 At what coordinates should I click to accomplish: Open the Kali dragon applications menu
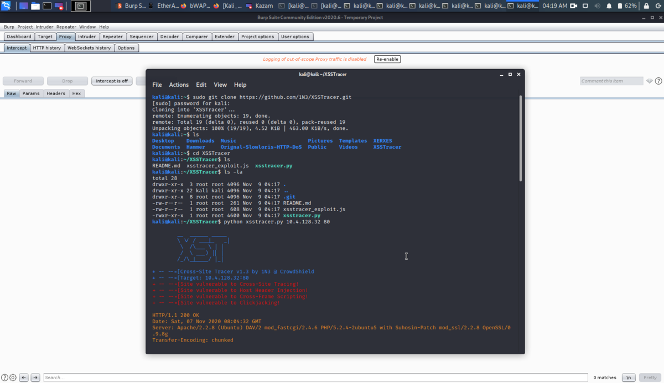pos(6,6)
